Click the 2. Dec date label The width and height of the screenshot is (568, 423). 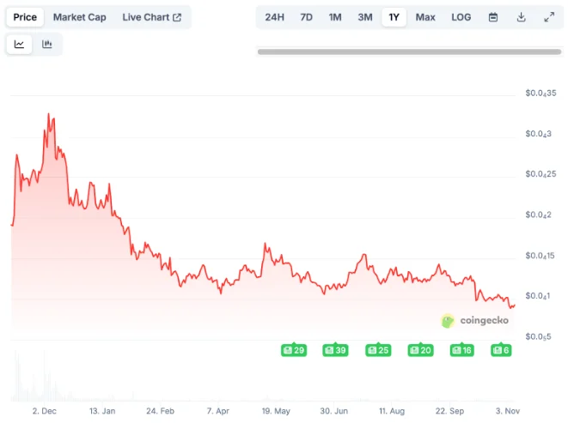point(44,411)
